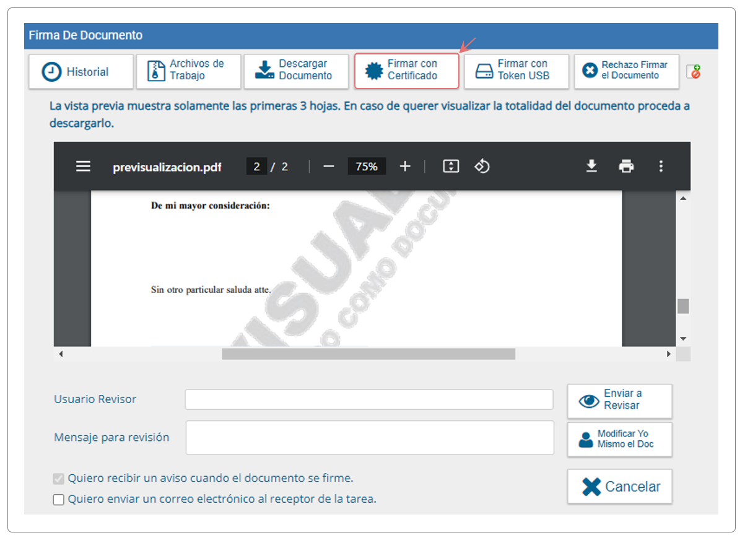The image size is (745, 543).
Task: Toggle the signed-document notification checkbox
Action: pyautogui.click(x=59, y=479)
